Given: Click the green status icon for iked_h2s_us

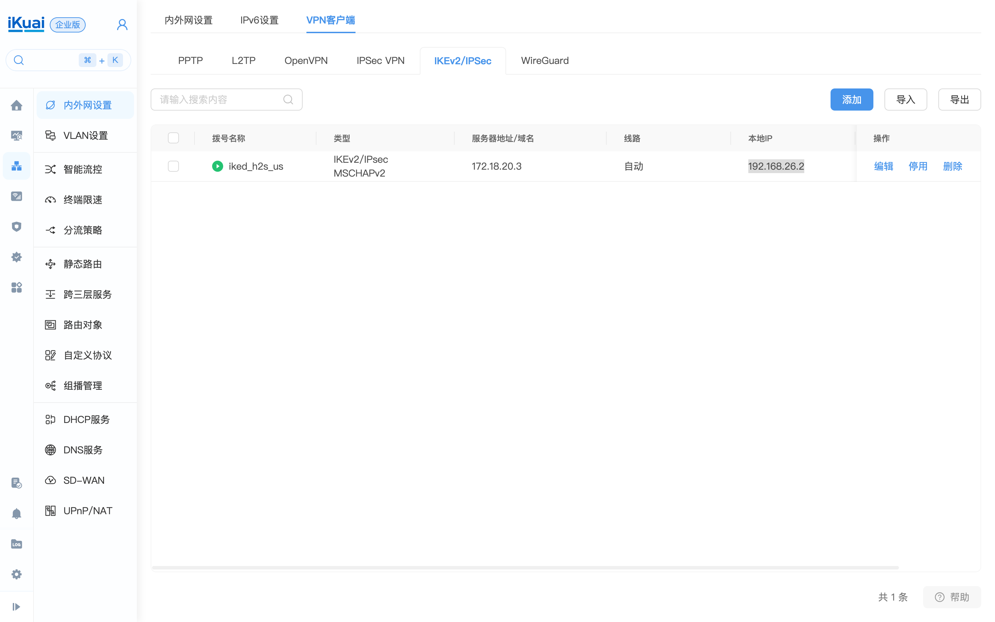Looking at the screenshot, I should [x=218, y=166].
